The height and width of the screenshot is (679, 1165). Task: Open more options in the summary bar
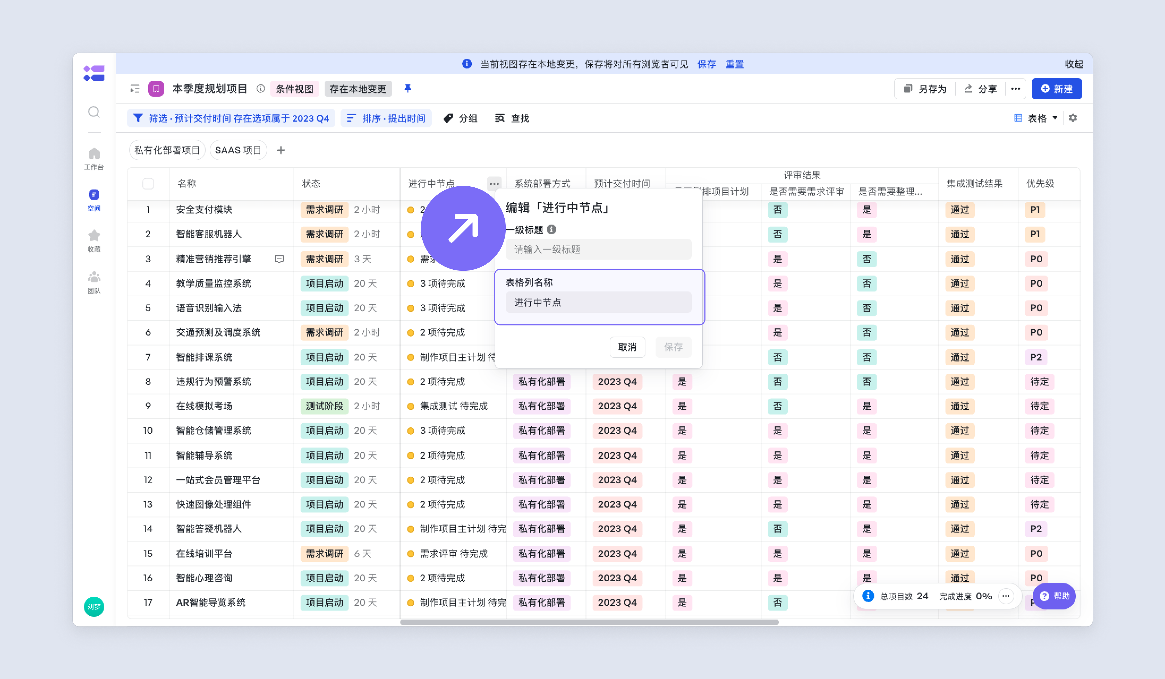coord(1006,596)
